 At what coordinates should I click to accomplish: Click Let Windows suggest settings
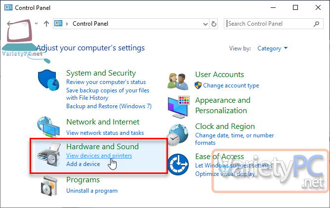point(234,166)
